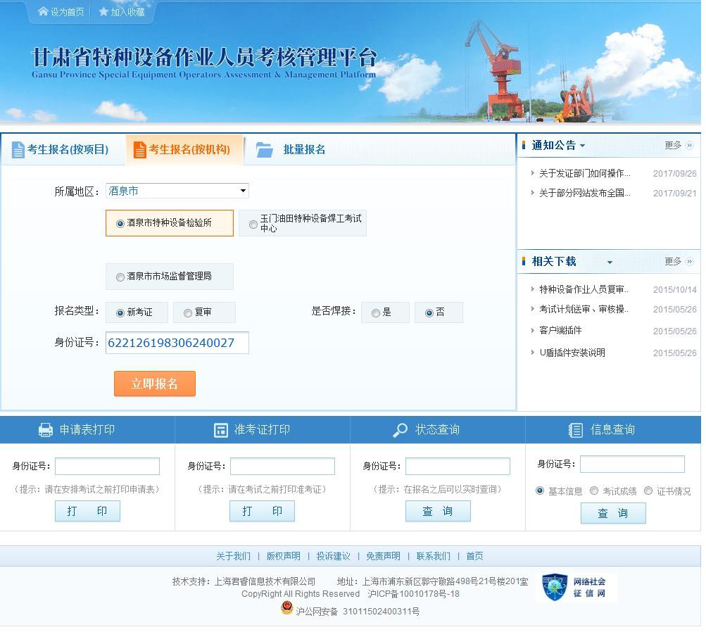Screen dimensions: 706x632
Task: Click the printer icon on 申请表打印 header
Action: pos(44,429)
